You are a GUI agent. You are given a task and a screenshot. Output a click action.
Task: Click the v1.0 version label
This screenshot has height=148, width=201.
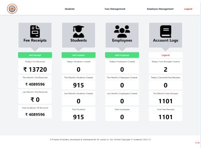coord(197,143)
